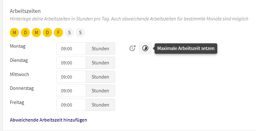Click the Dienstag 09:00 hours field
Viewport: 256px width, 131px height.
(x=71, y=63)
